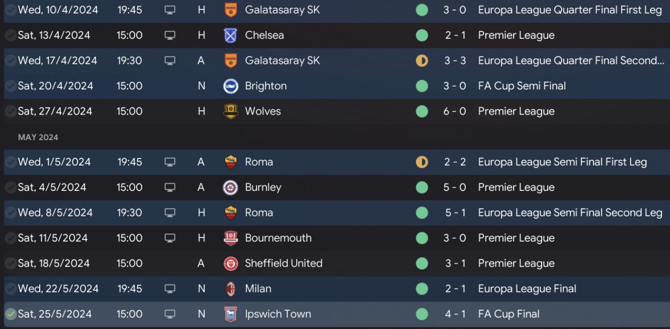Select Roma's badge in the 1/5/2024 fixture
This screenshot has height=329, width=670.
point(230,162)
